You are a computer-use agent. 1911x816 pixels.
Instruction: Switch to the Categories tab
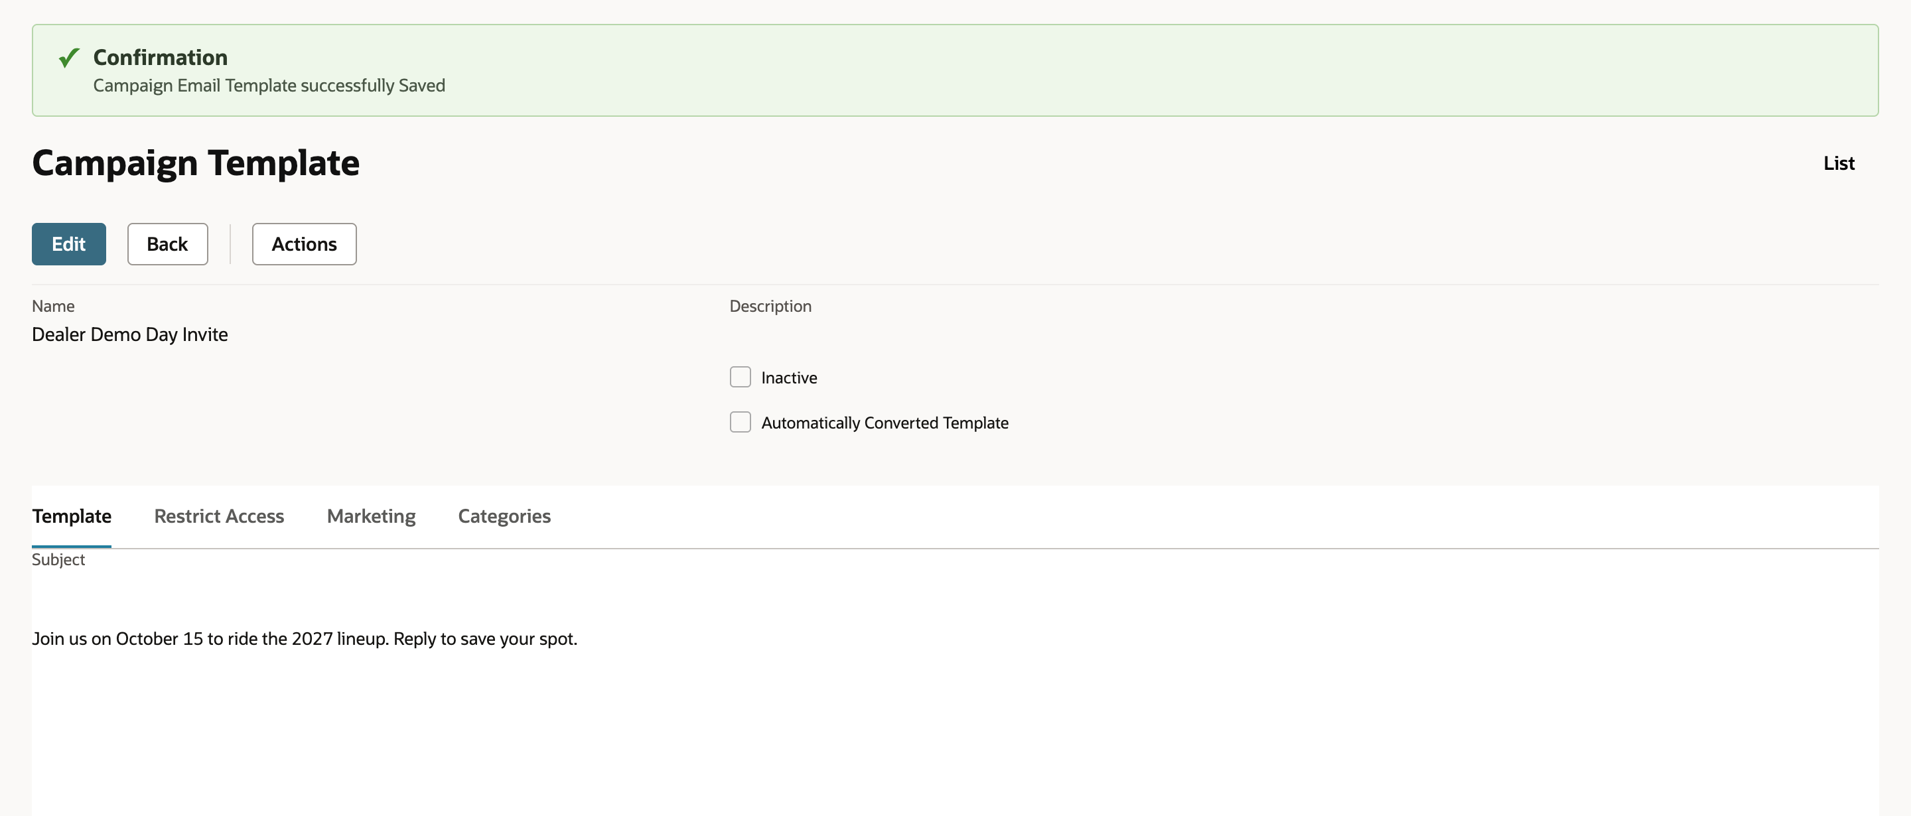[x=504, y=516]
